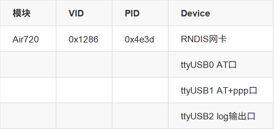Click empty PID cell in ttyUSB2 row
The image size is (274, 129).
[x=140, y=116]
